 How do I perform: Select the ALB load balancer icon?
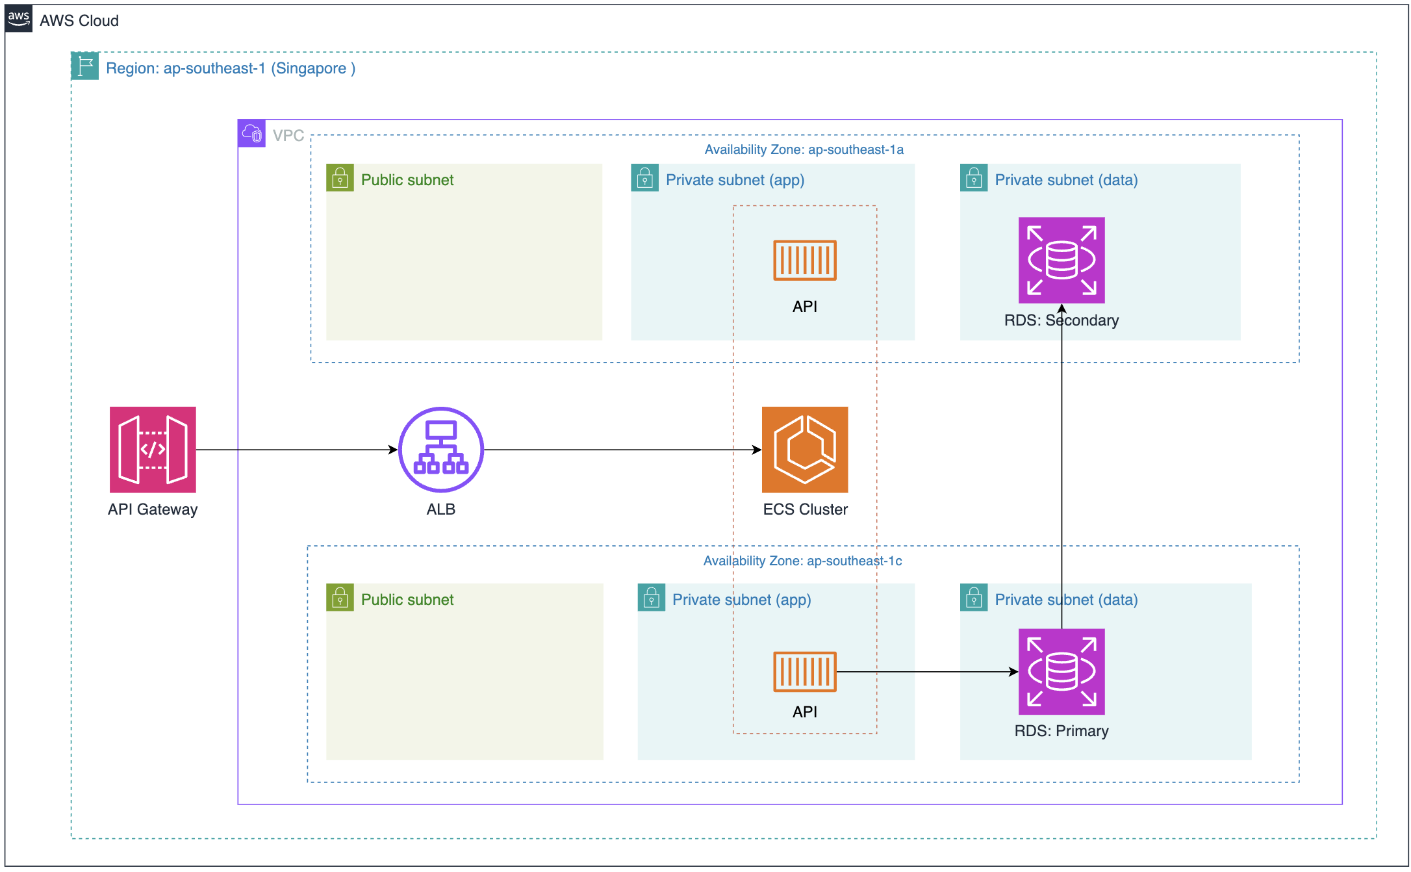(x=440, y=450)
